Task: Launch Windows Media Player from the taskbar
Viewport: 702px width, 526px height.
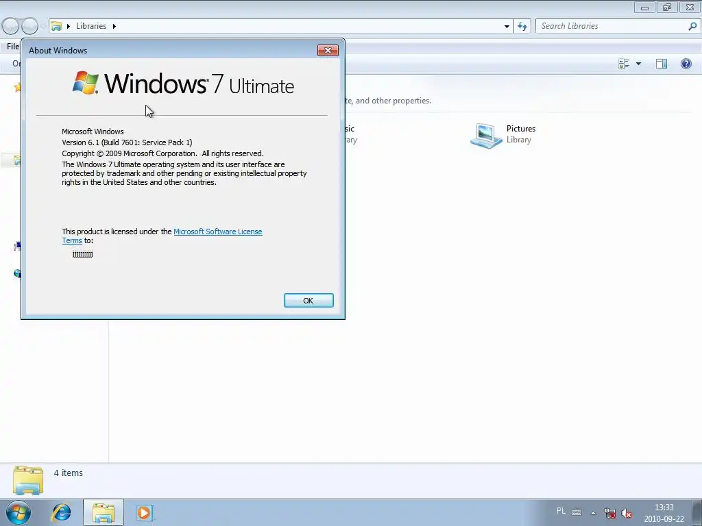Action: 145,512
